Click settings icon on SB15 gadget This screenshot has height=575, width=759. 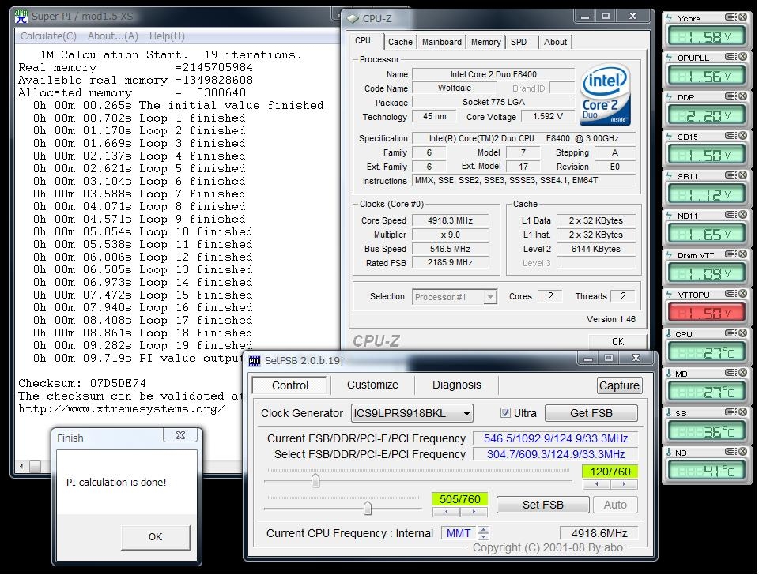(731, 136)
